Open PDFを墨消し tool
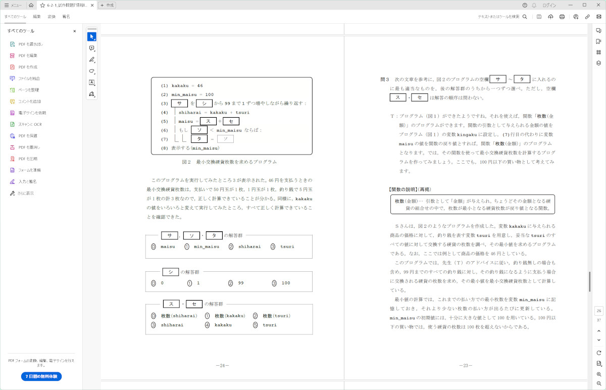The height and width of the screenshot is (390, 606). click(29, 147)
